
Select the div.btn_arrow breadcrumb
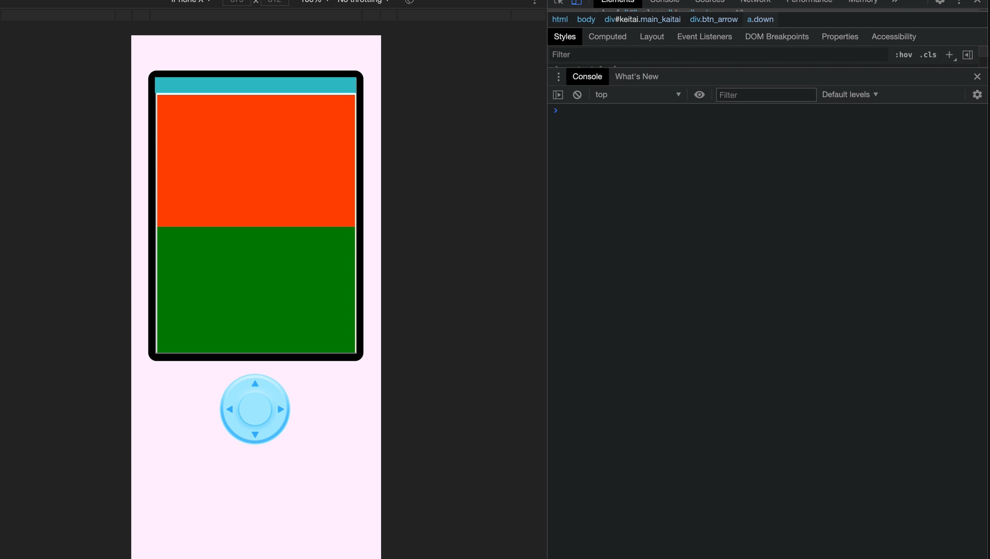[x=714, y=19]
